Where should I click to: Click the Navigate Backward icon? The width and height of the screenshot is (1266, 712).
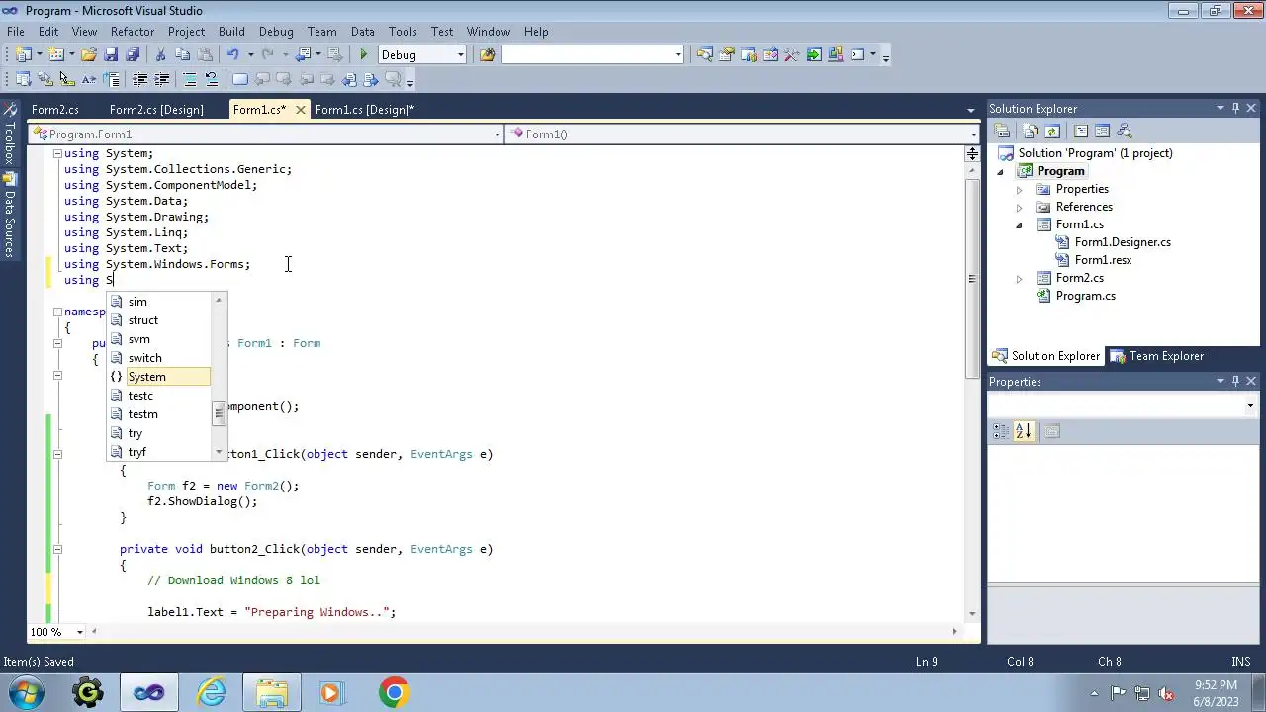click(x=303, y=54)
